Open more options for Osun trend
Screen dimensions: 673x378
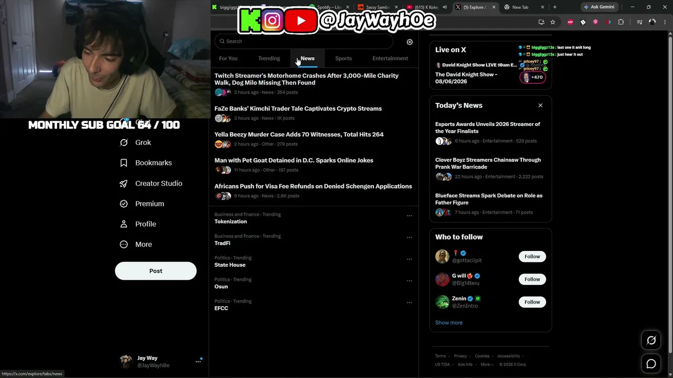(409, 280)
